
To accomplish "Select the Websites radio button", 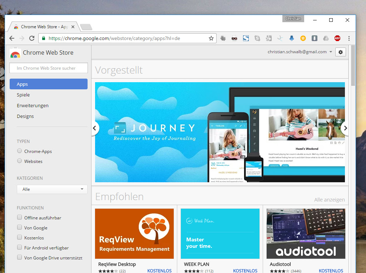I will 19,161.
